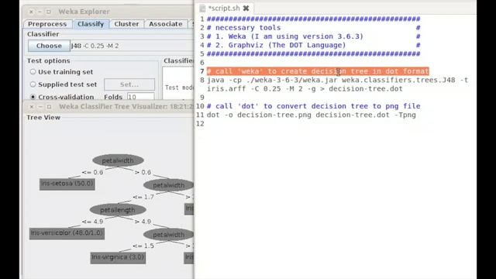
Task: Click the J48 -C 0.25 -M 2 classifier field
Action: tap(132, 46)
